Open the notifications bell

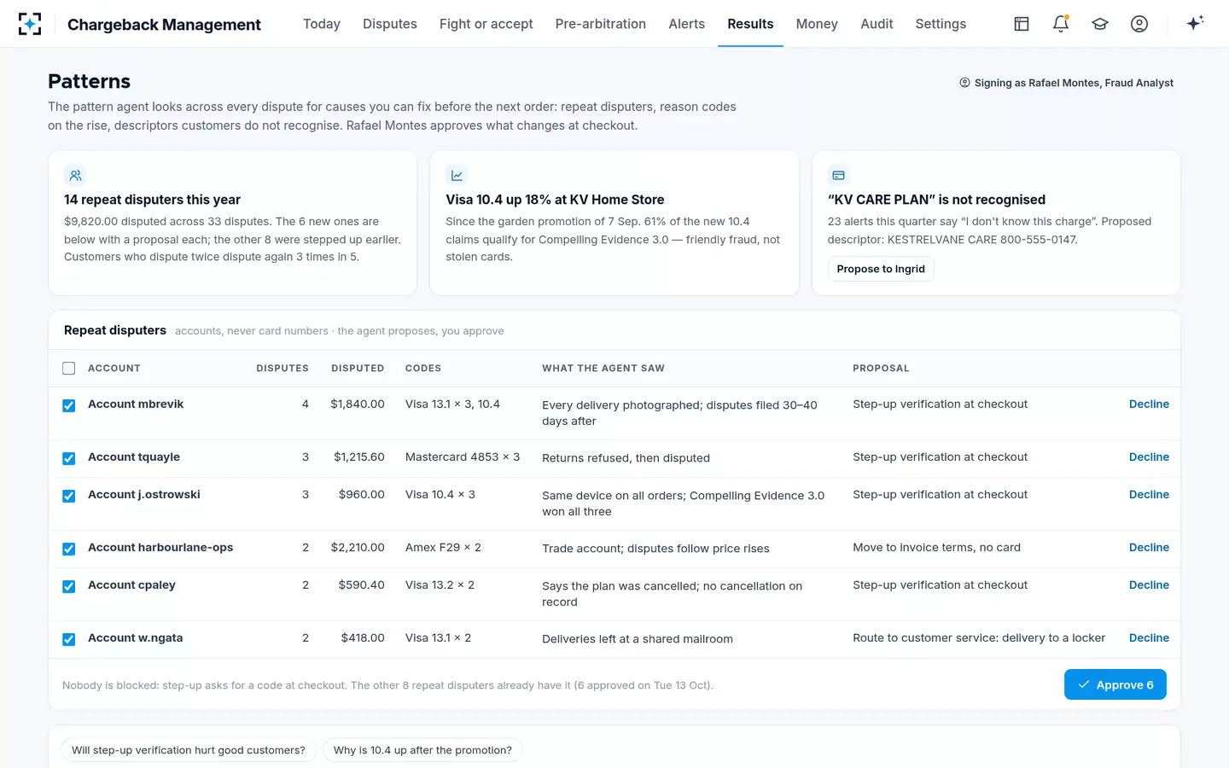click(1061, 24)
